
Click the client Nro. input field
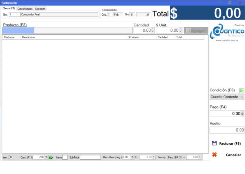tap(15, 15)
